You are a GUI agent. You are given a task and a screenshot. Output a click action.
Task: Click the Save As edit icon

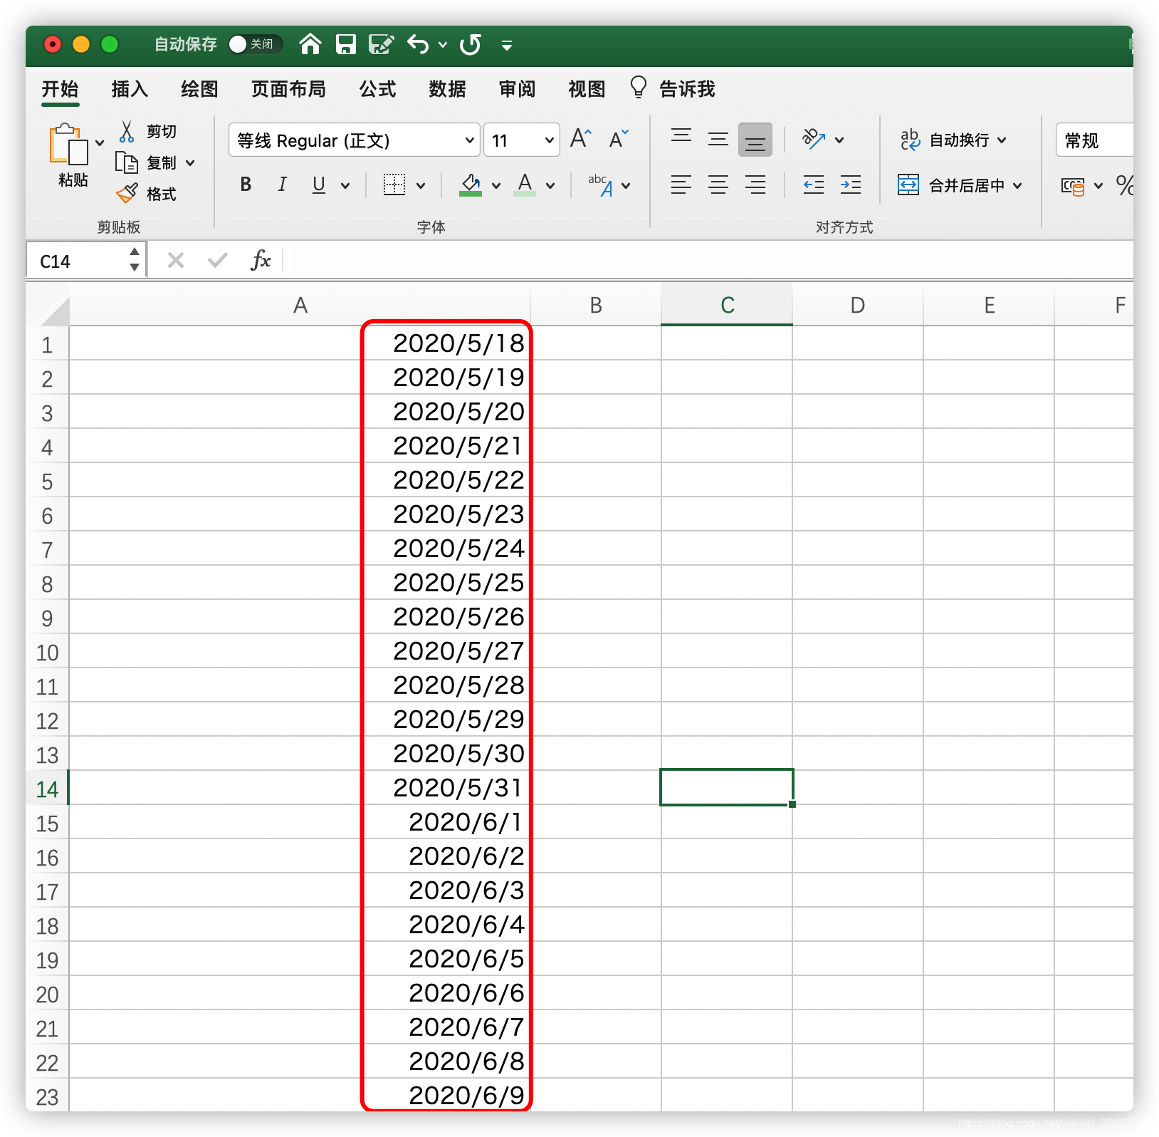click(382, 44)
